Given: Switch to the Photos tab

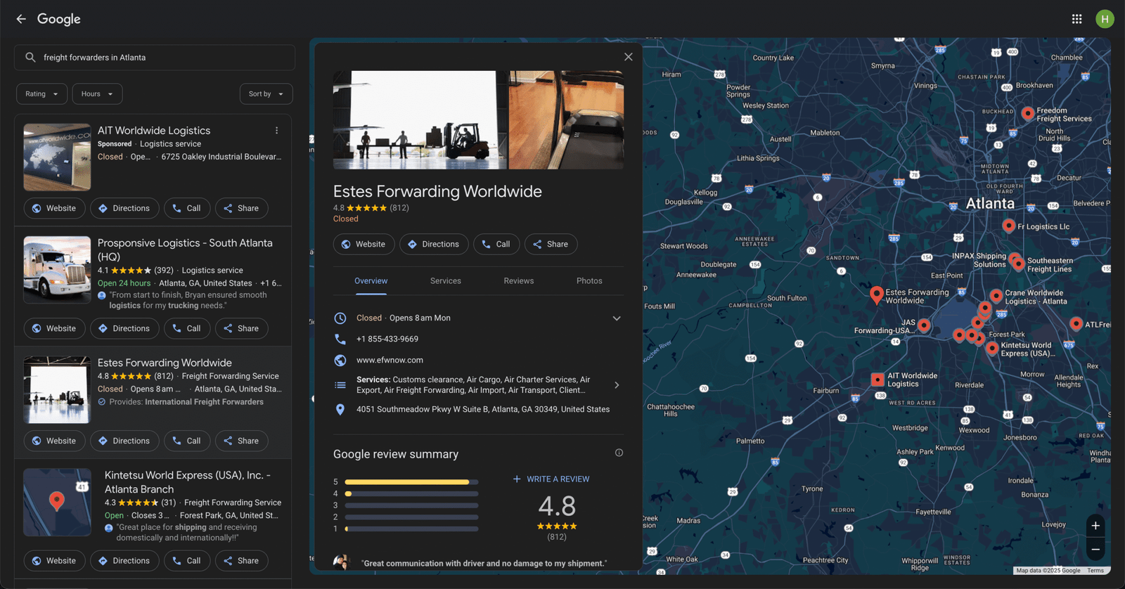Looking at the screenshot, I should [x=589, y=281].
